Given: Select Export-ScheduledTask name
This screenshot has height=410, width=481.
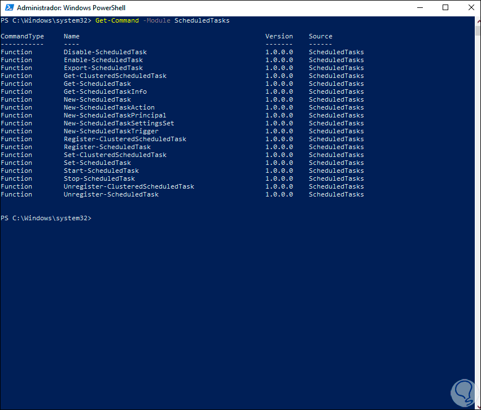Looking at the screenshot, I should point(103,68).
